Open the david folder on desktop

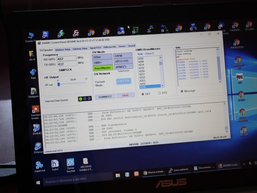(32, 56)
